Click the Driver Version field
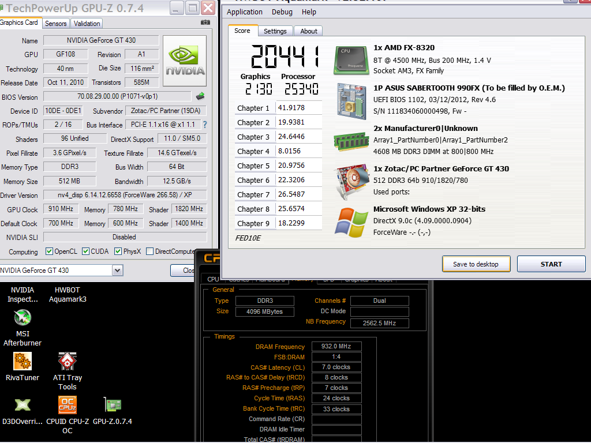The height and width of the screenshot is (443, 591). tap(125, 195)
